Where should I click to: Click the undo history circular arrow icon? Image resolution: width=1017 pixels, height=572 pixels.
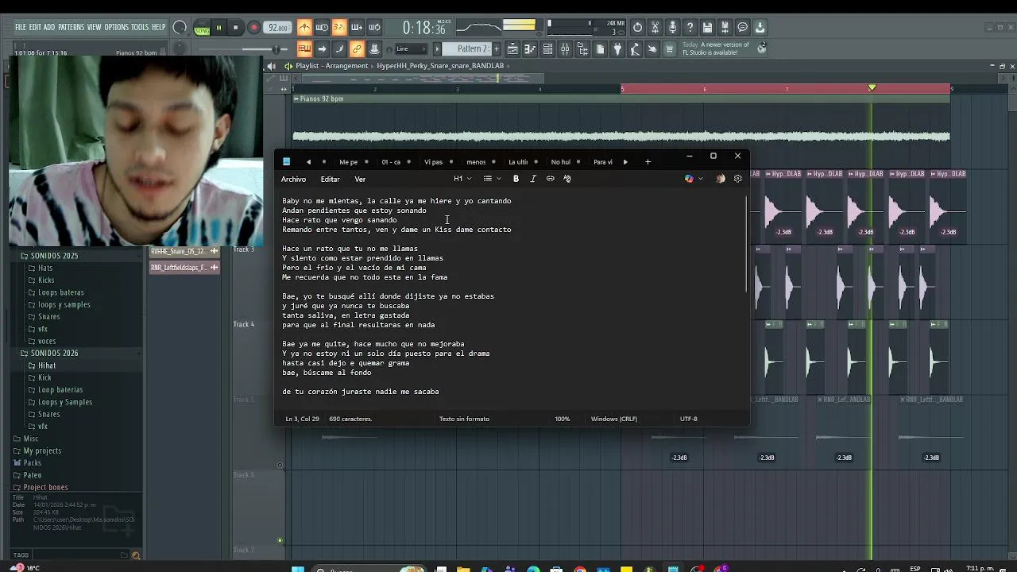[637, 28]
